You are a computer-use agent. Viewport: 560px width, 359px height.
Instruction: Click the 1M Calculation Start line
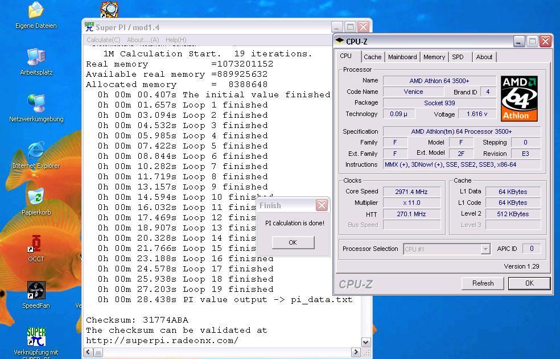click(208, 53)
